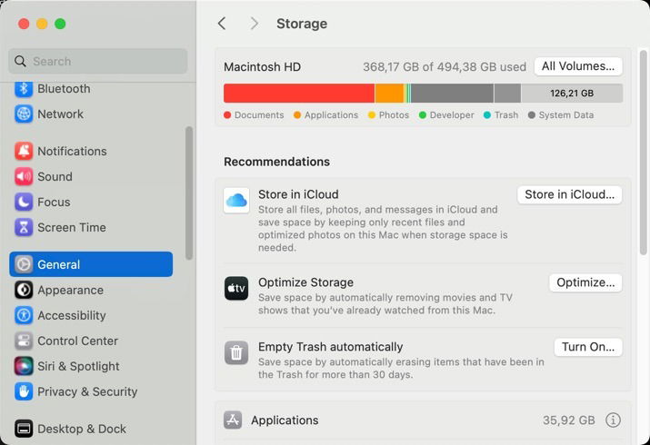Open Bluetooth settings icon in sidebar
This screenshot has width=650, height=445.
[x=24, y=89]
